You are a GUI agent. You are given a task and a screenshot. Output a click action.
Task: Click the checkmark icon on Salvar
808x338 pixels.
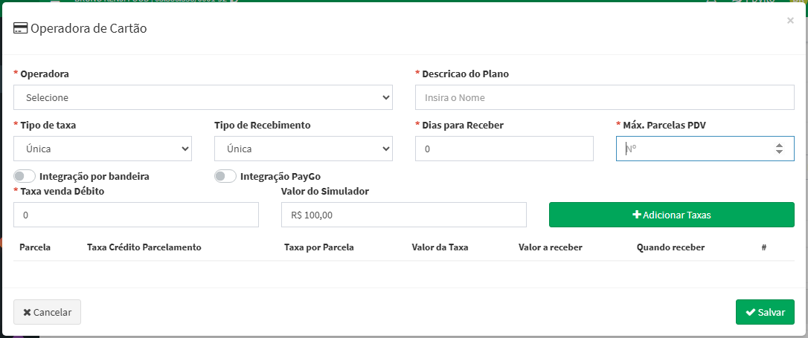751,312
